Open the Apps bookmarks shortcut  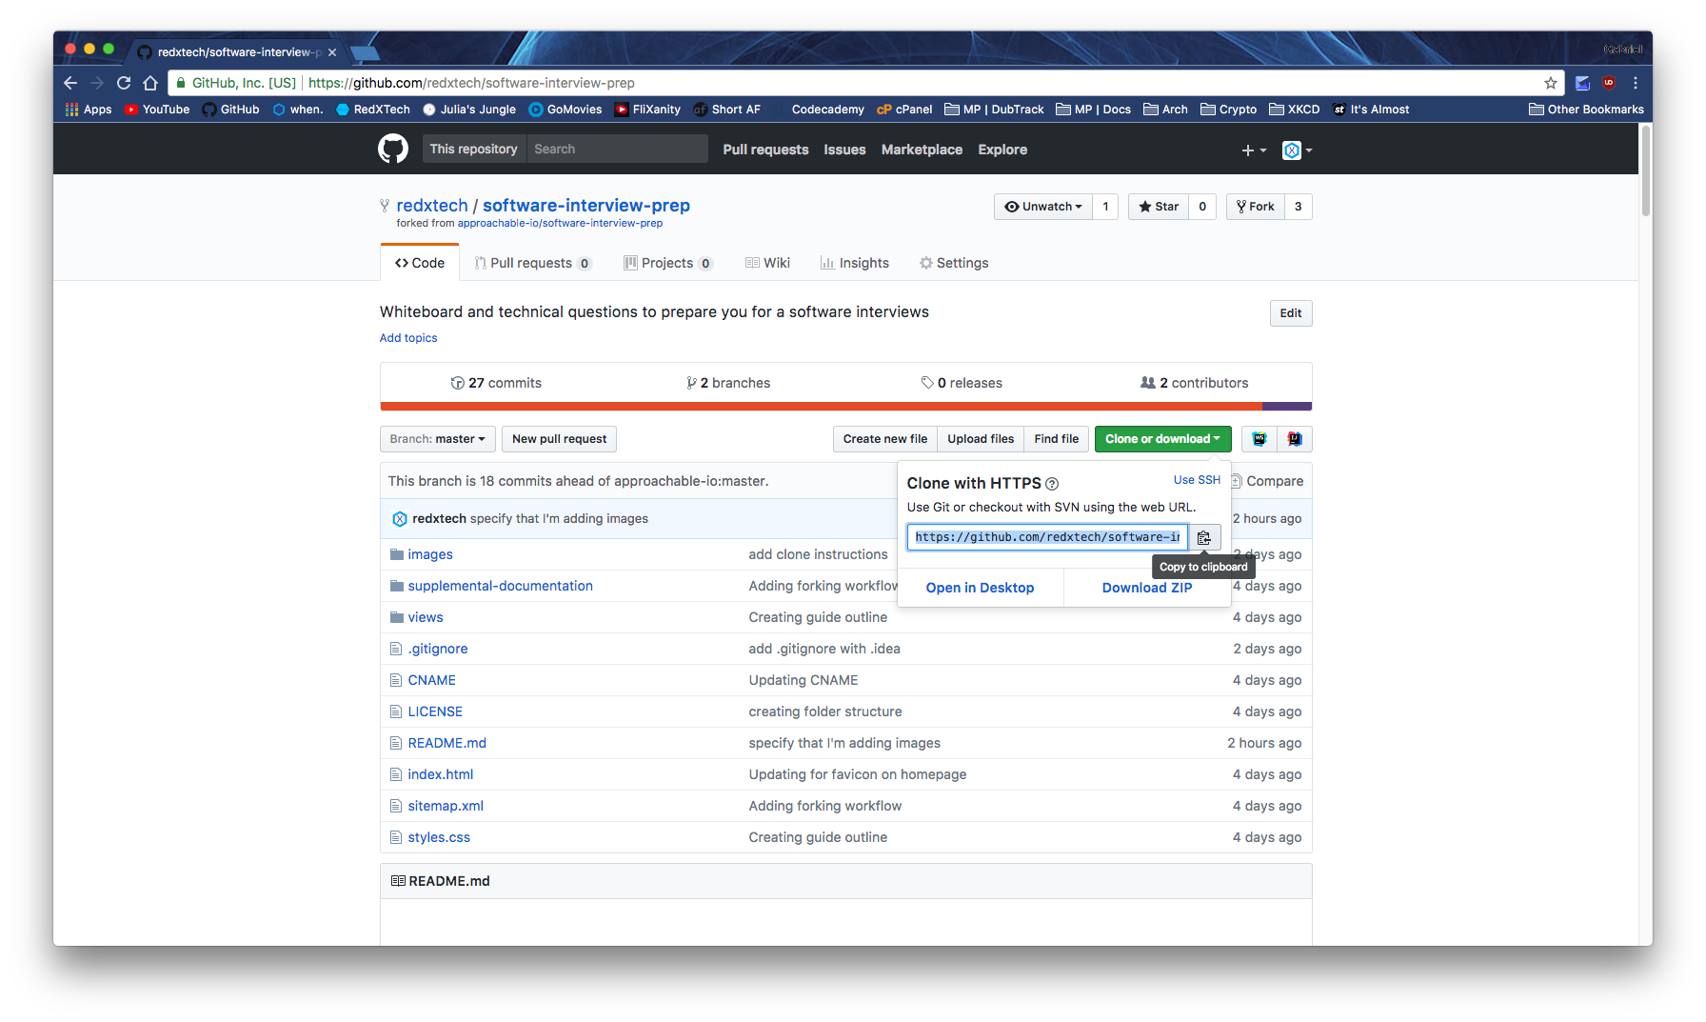(x=89, y=110)
